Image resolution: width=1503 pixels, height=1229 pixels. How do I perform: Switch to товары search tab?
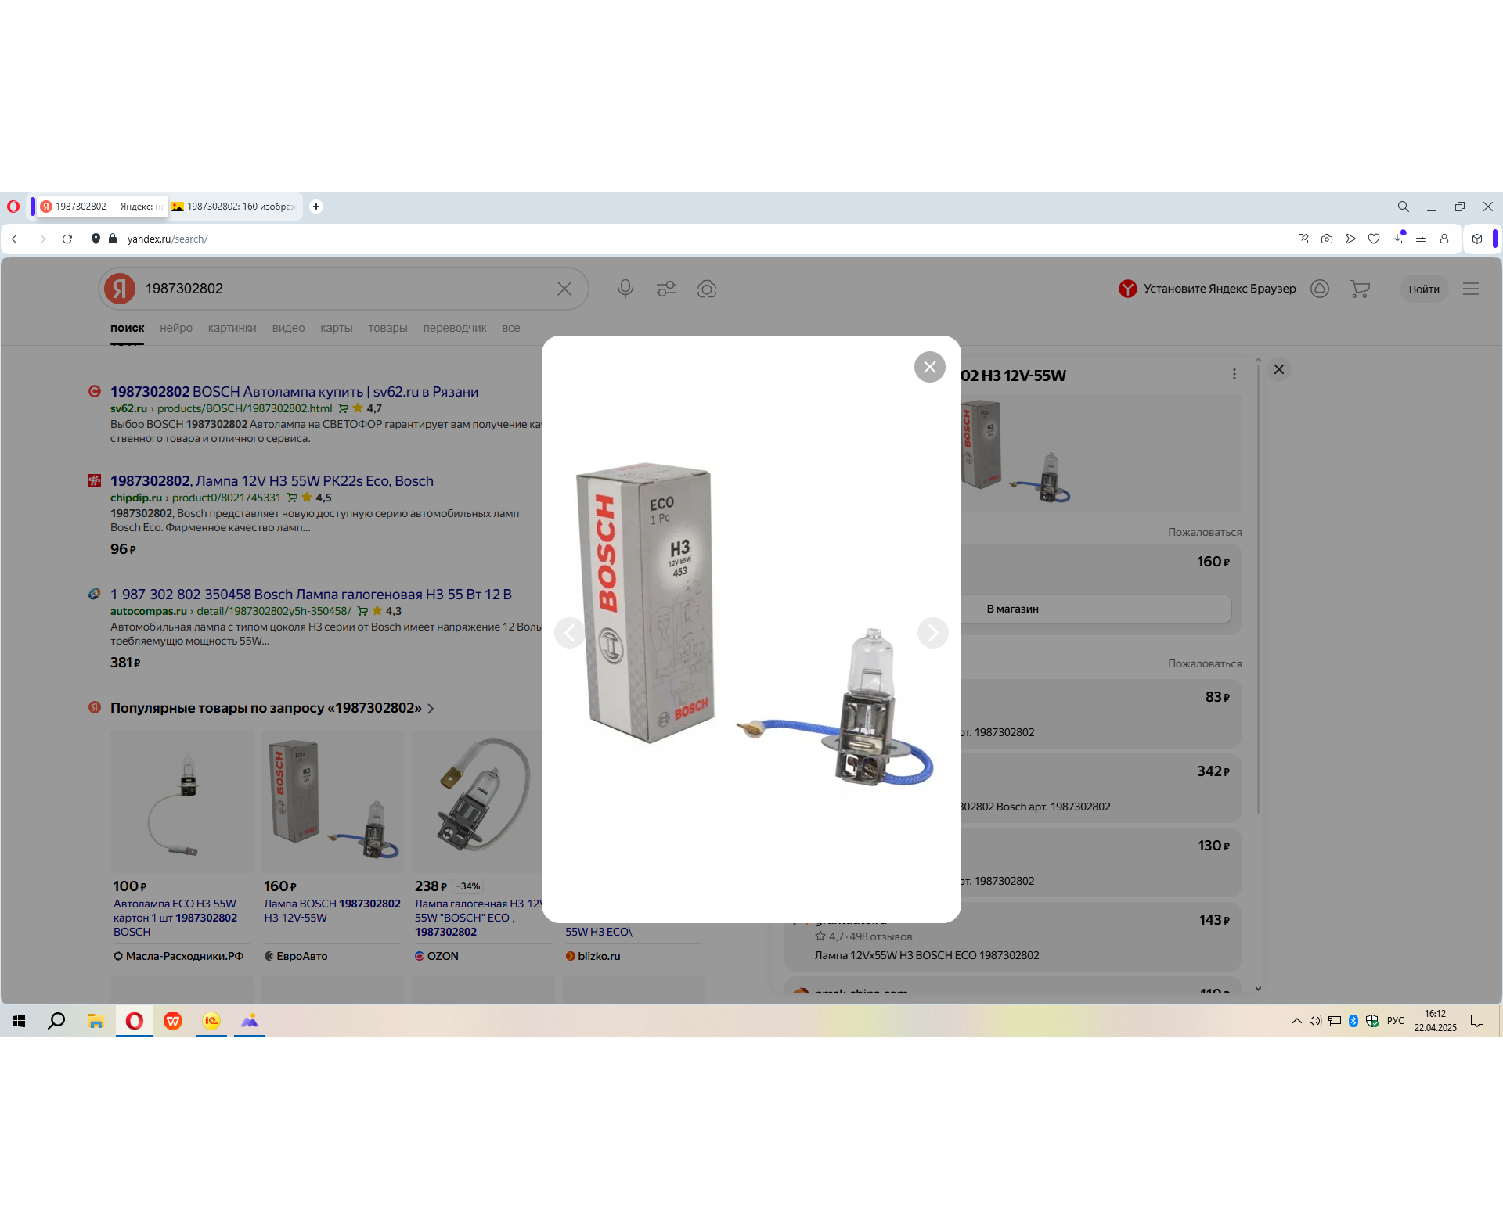[387, 328]
